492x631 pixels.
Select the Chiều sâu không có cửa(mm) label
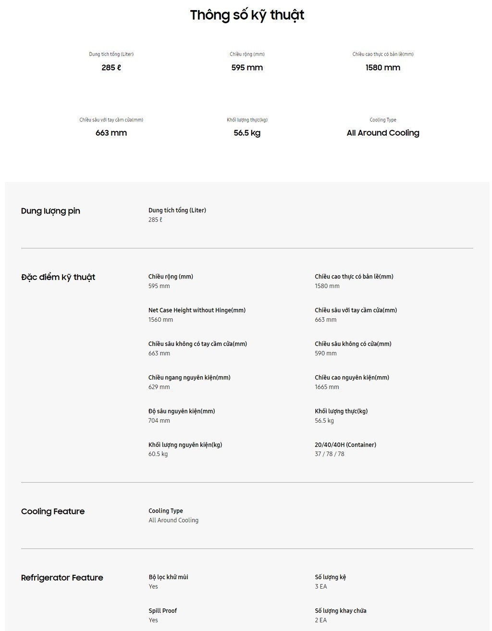pos(353,344)
